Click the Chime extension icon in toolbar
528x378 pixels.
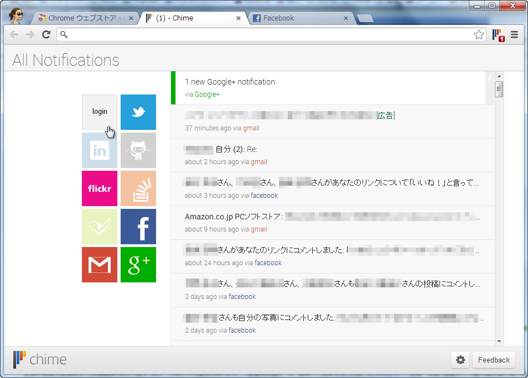click(x=498, y=35)
